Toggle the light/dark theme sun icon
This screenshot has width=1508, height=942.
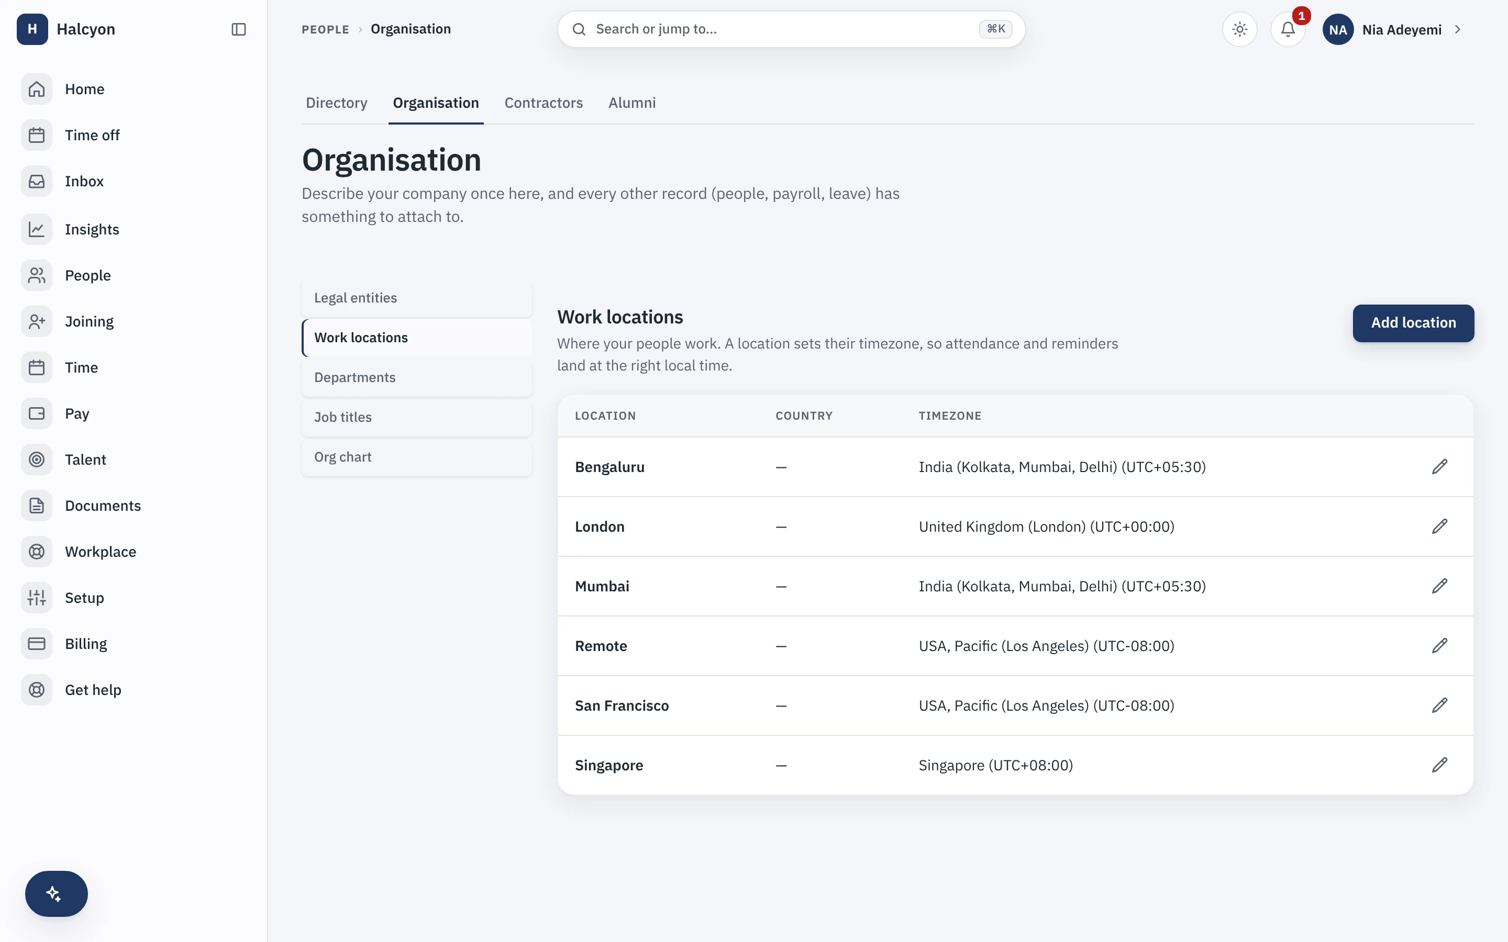click(1239, 29)
